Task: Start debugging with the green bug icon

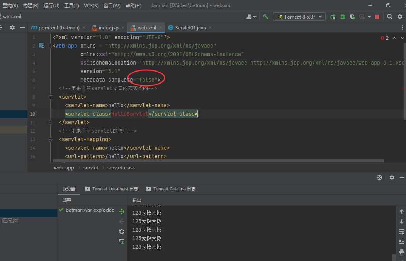Action: pos(343,17)
